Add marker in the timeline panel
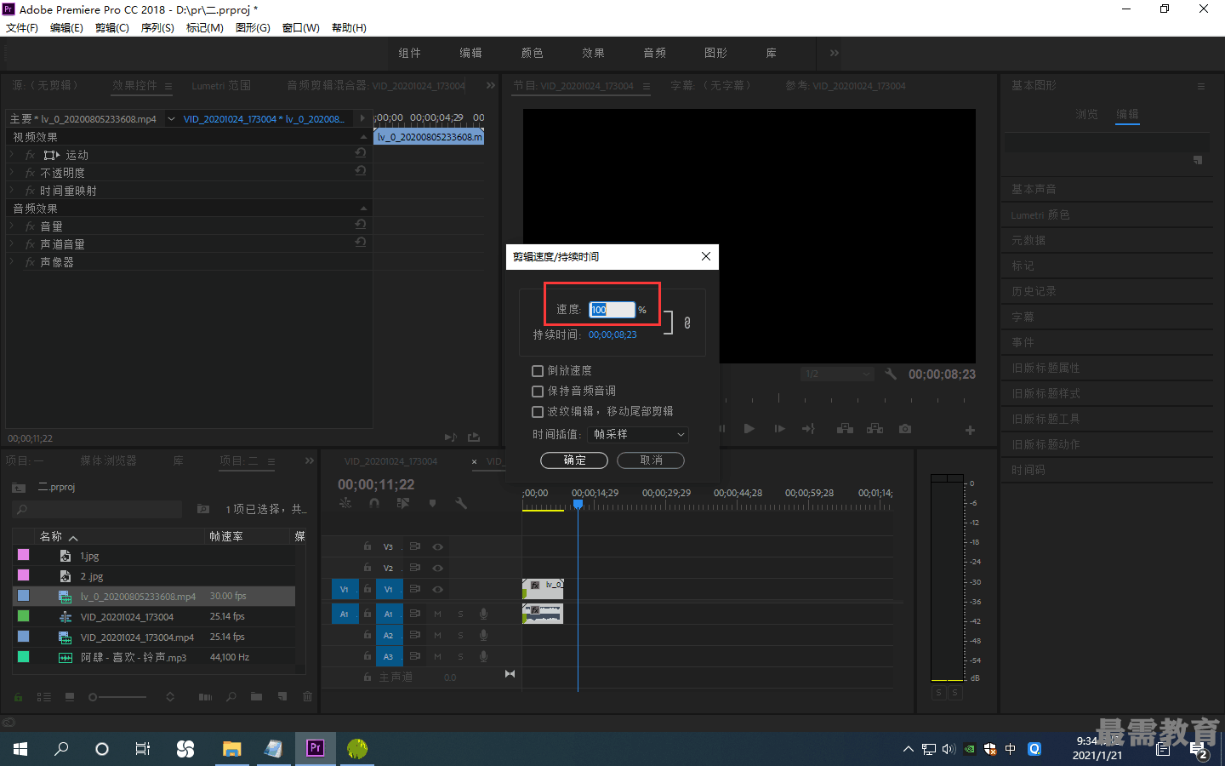This screenshot has width=1225, height=766. coord(432,503)
